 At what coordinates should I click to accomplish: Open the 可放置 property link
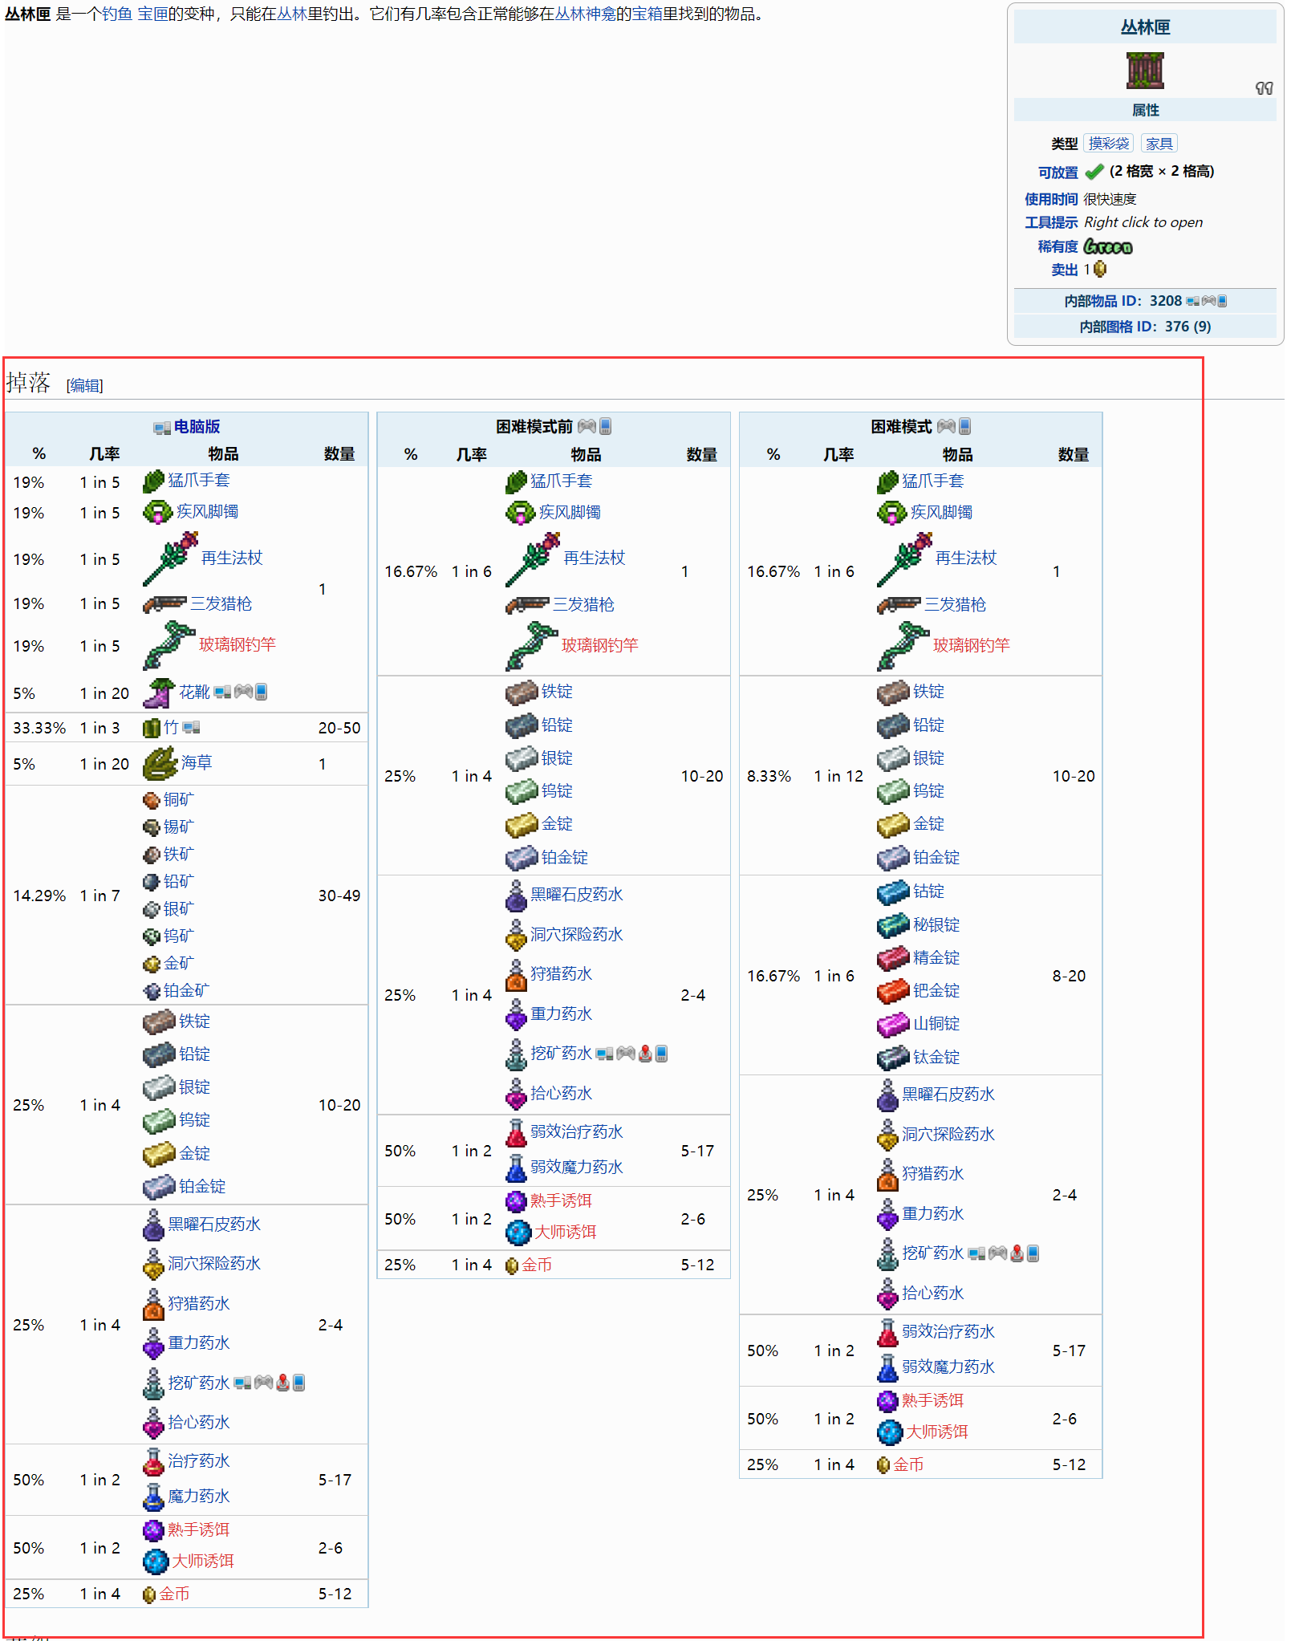tap(1058, 173)
